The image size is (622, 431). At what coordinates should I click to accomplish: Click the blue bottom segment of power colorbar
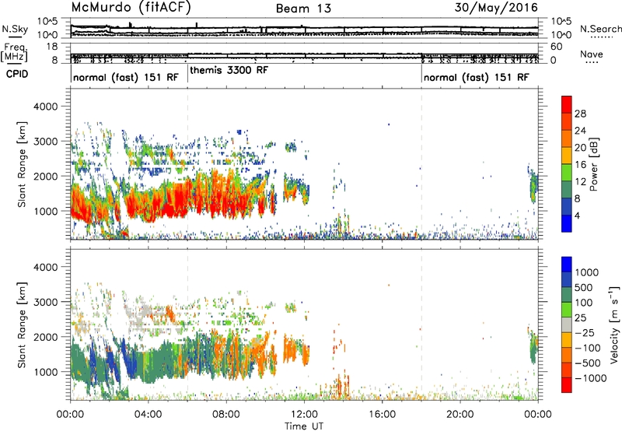pyautogui.click(x=567, y=223)
